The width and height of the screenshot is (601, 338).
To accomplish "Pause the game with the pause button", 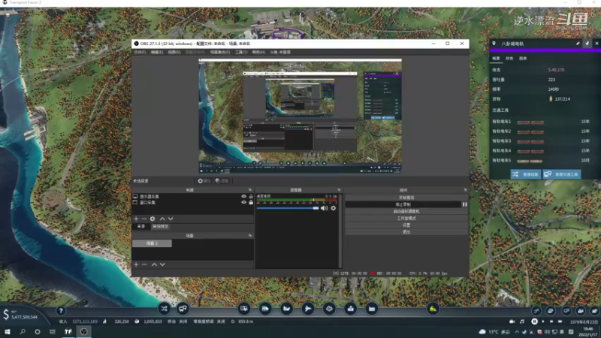I will (534, 321).
